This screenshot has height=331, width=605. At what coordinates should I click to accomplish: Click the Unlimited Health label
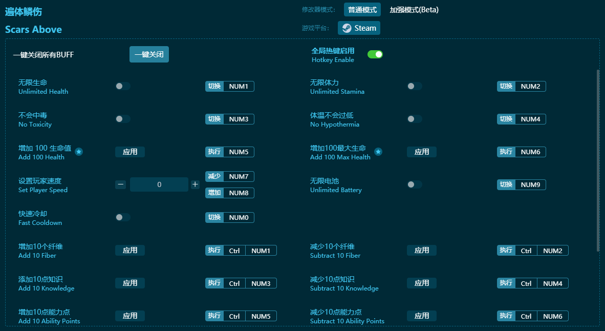pos(43,92)
